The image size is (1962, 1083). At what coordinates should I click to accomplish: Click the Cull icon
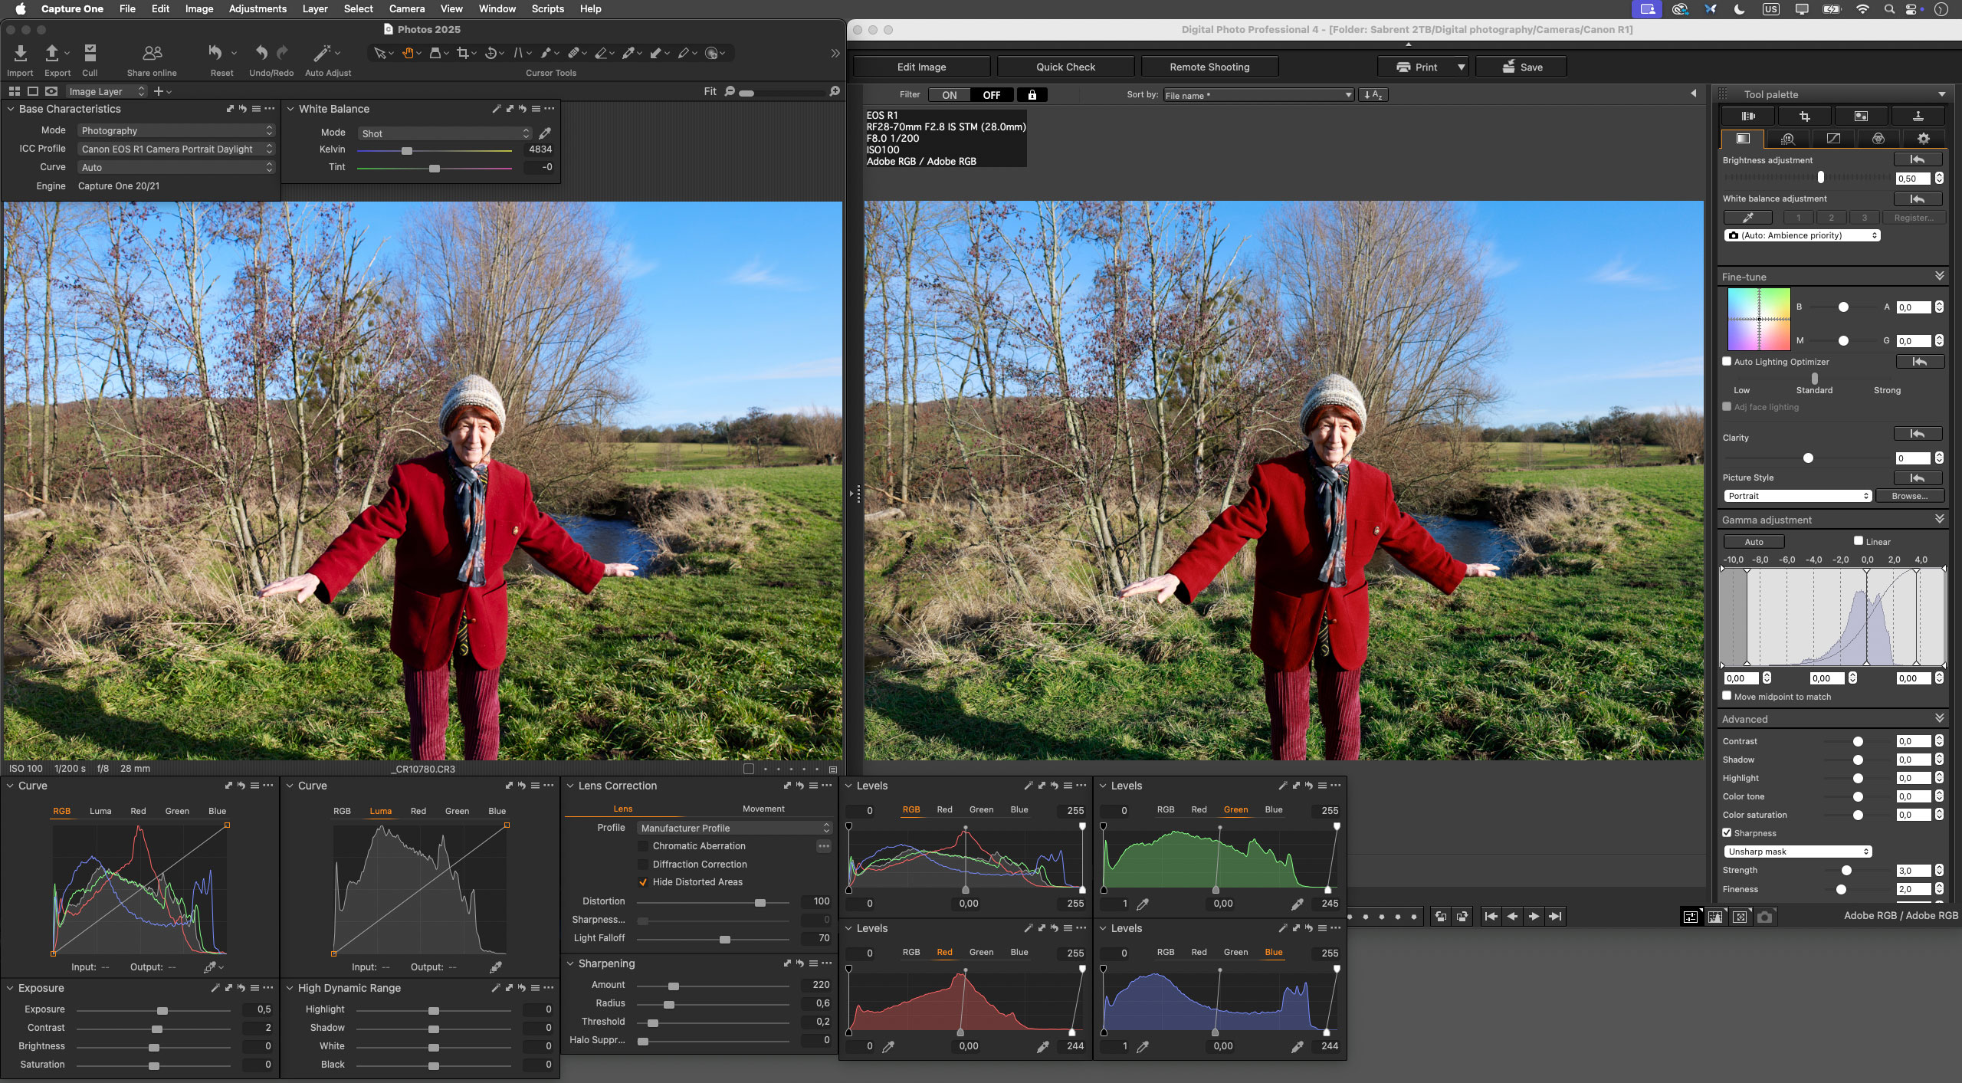coord(90,54)
